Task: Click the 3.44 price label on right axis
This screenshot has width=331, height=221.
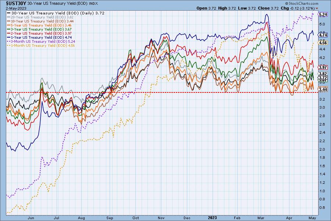Action: [323, 89]
